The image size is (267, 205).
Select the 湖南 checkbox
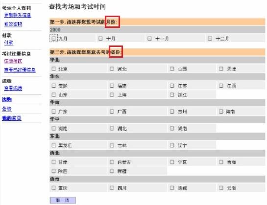(x=172, y=128)
